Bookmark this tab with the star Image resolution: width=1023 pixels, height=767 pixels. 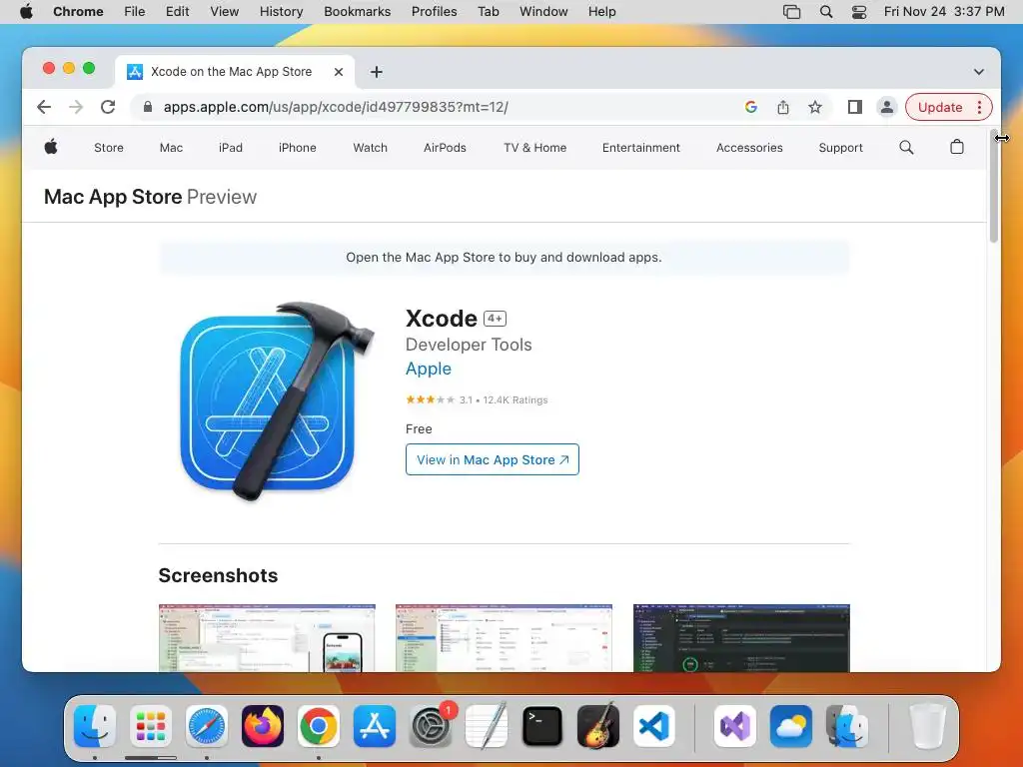click(x=815, y=107)
